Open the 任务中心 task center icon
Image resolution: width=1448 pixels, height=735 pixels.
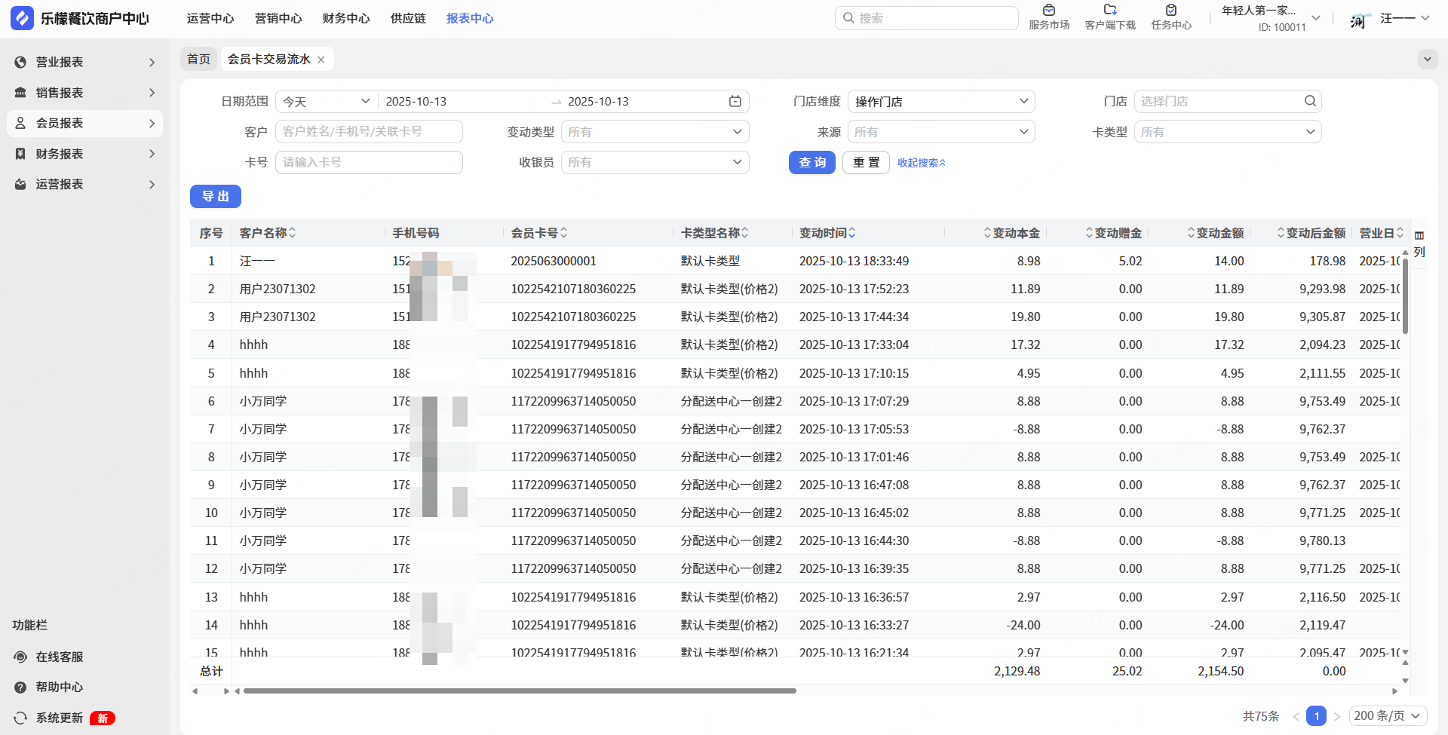tap(1170, 11)
